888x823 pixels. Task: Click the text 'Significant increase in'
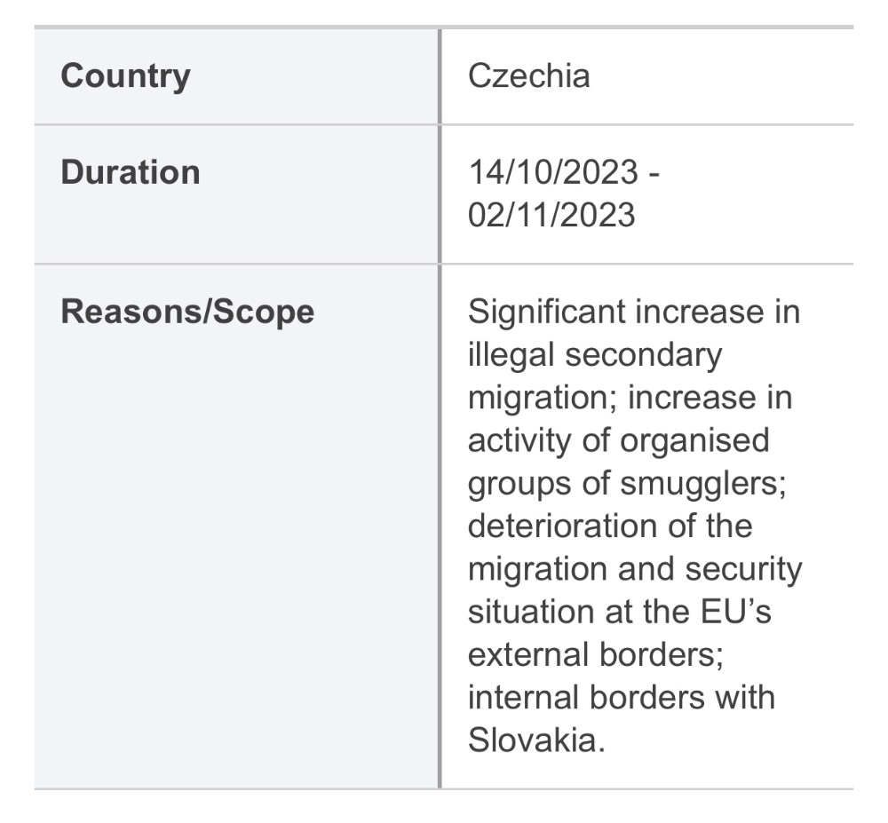634,312
